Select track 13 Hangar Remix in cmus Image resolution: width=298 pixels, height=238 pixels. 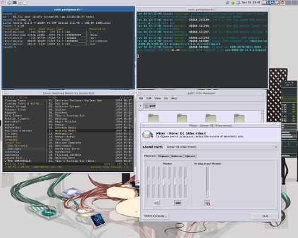[x=91, y=137]
